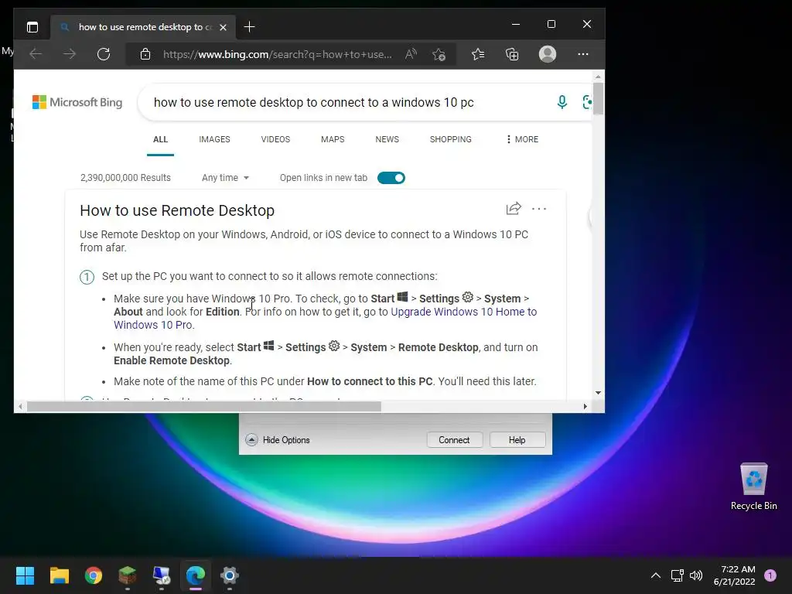Open network status tray icon

678,575
